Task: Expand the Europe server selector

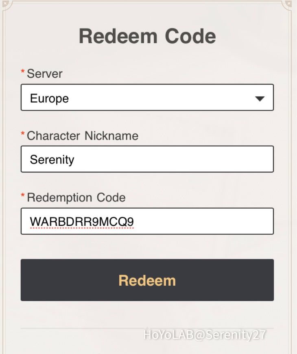Action: point(146,98)
